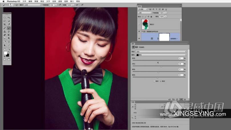This screenshot has height=130, width=231.
Task: Toggle Quick Mask mode
Action: (x=5, y=59)
